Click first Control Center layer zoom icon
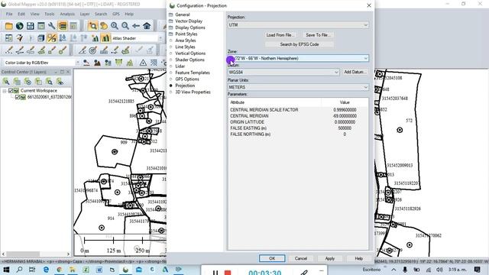The width and height of the screenshot is (489, 275). pyautogui.click(x=6, y=82)
